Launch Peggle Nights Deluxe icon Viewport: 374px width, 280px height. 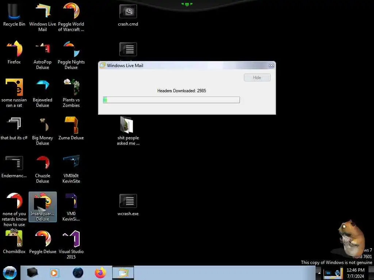pos(71,55)
